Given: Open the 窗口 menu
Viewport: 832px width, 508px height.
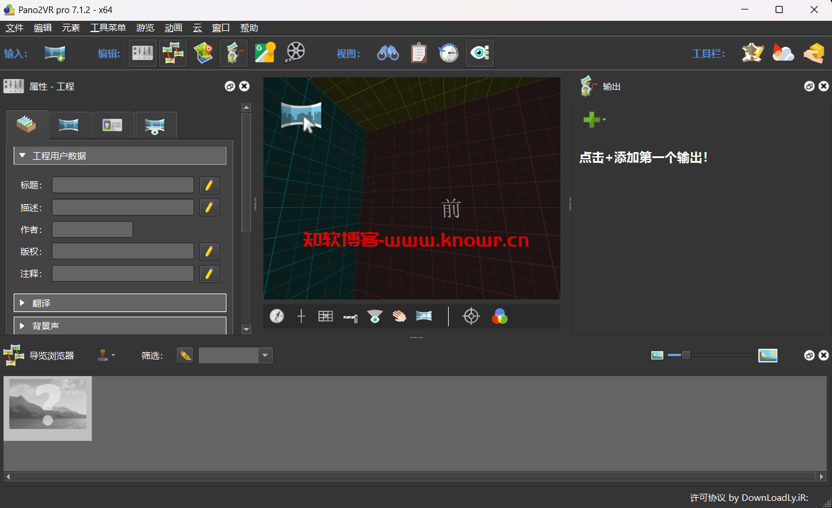Looking at the screenshot, I should point(221,28).
